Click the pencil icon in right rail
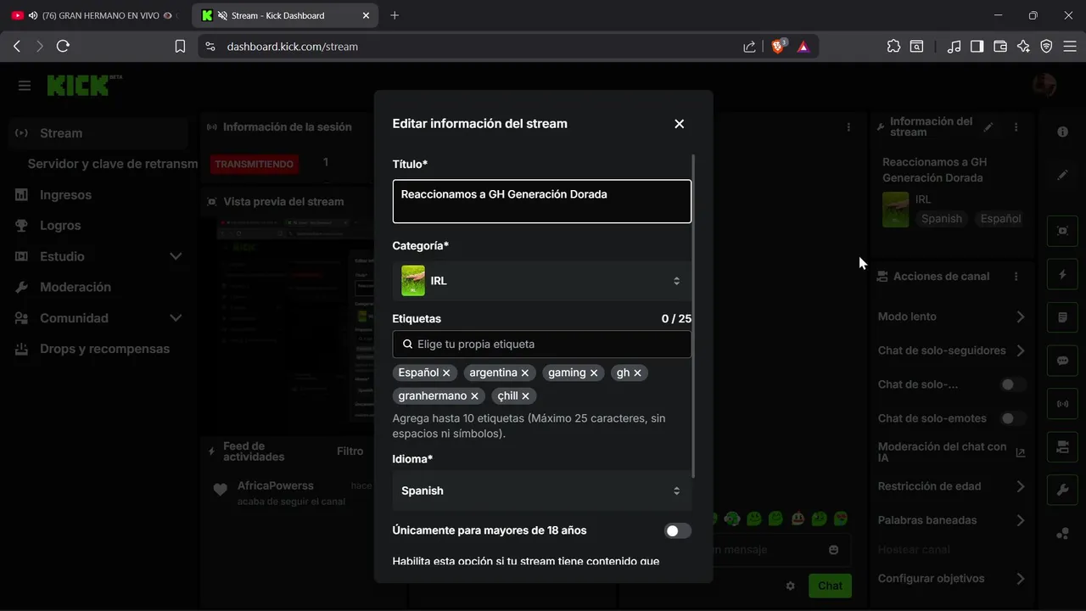This screenshot has width=1086, height=611. (1062, 175)
